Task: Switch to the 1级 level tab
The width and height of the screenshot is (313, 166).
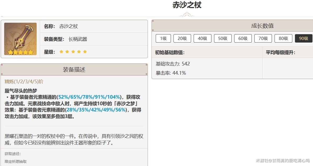Action: [163, 38]
